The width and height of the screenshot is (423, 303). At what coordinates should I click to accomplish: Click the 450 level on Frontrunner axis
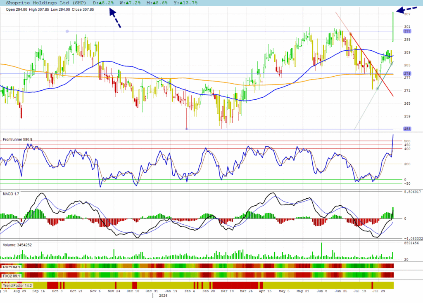[x=407, y=145]
